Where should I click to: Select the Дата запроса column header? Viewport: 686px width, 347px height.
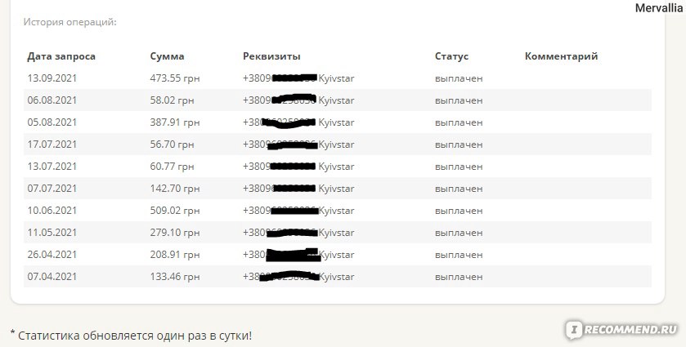point(61,56)
